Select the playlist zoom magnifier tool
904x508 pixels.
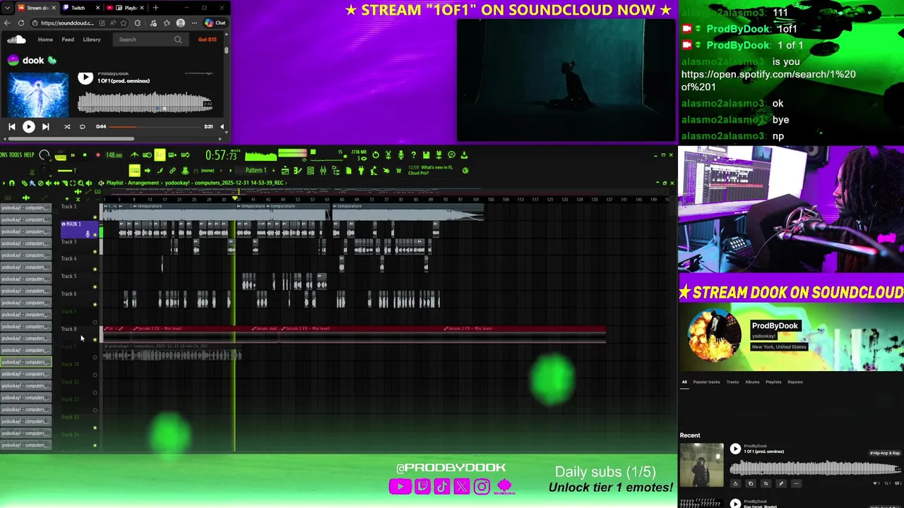[81, 183]
